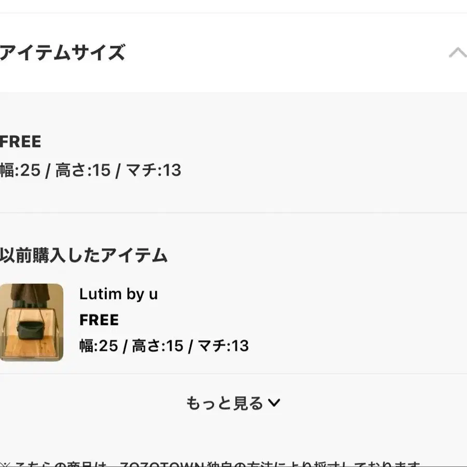Click 幅:25 under Lutim by u
Viewport: 467px width, 467px height.
tap(99, 346)
